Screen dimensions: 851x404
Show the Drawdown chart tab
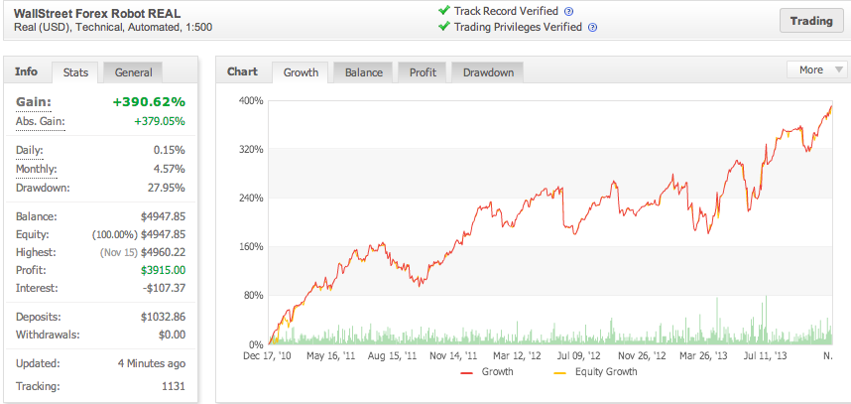[488, 72]
